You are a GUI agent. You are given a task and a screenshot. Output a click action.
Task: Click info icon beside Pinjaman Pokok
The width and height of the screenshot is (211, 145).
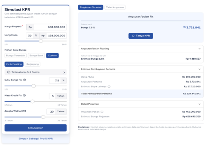(x=102, y=112)
